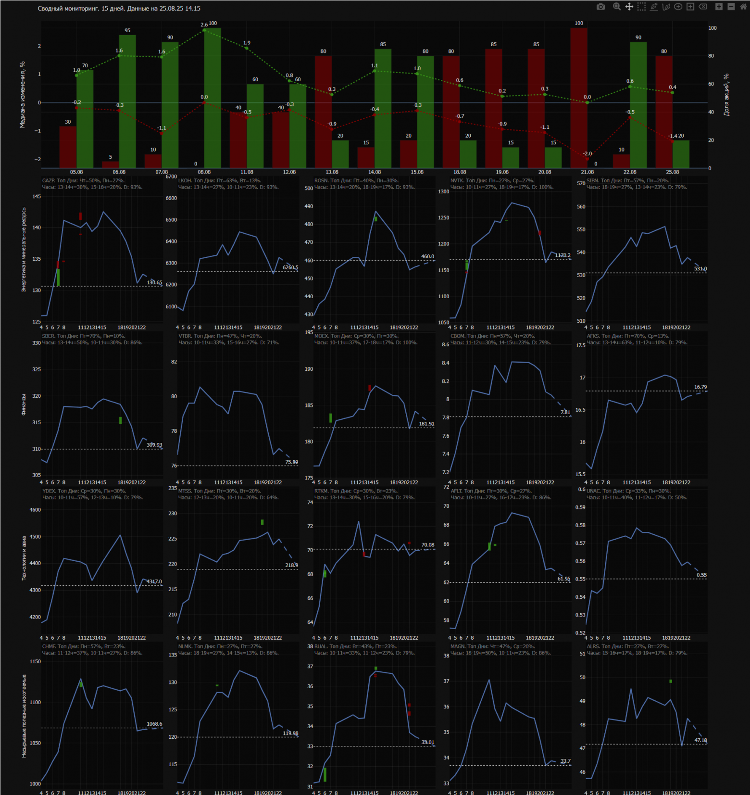The width and height of the screenshot is (750, 795).
Task: Click the 'Технологии и авиа' row label
Action: 24,558
